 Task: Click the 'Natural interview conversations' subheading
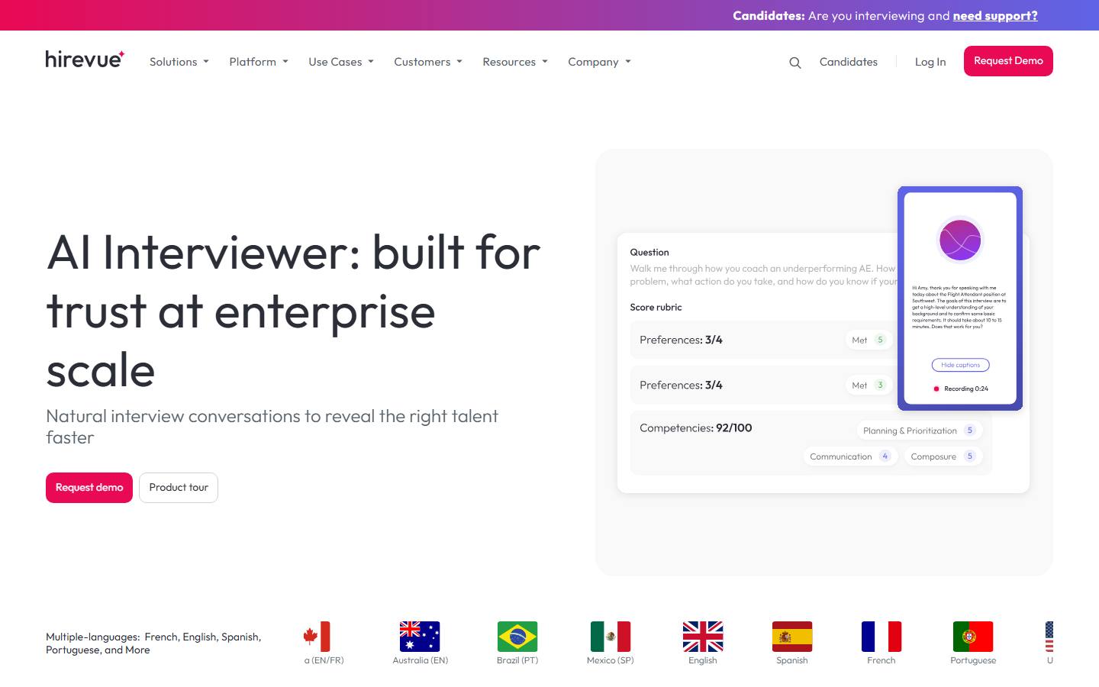point(272,427)
